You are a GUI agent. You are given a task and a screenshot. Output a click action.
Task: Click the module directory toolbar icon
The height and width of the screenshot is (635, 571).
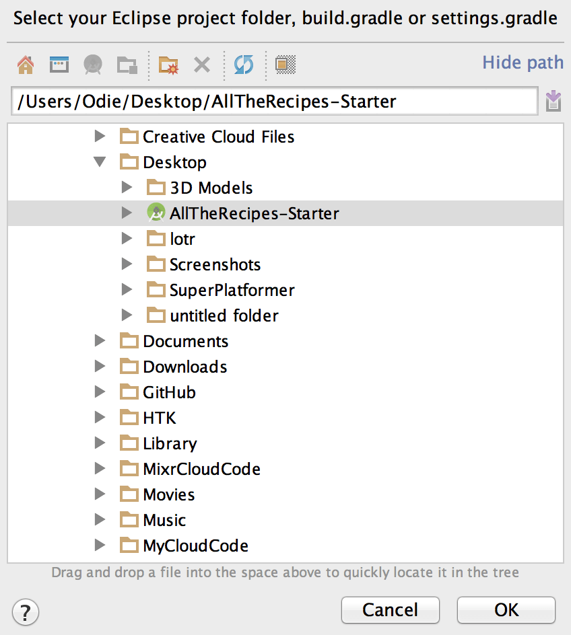127,65
